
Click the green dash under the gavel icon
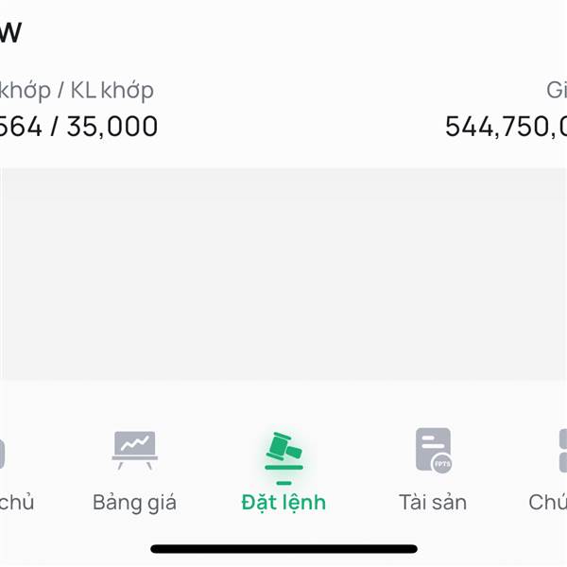(x=283, y=483)
